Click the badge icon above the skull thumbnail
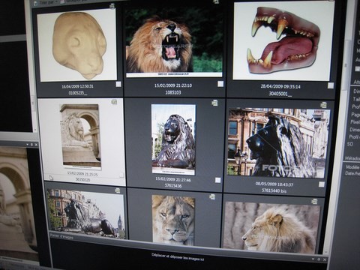The image size is (360, 270). (112, 6)
